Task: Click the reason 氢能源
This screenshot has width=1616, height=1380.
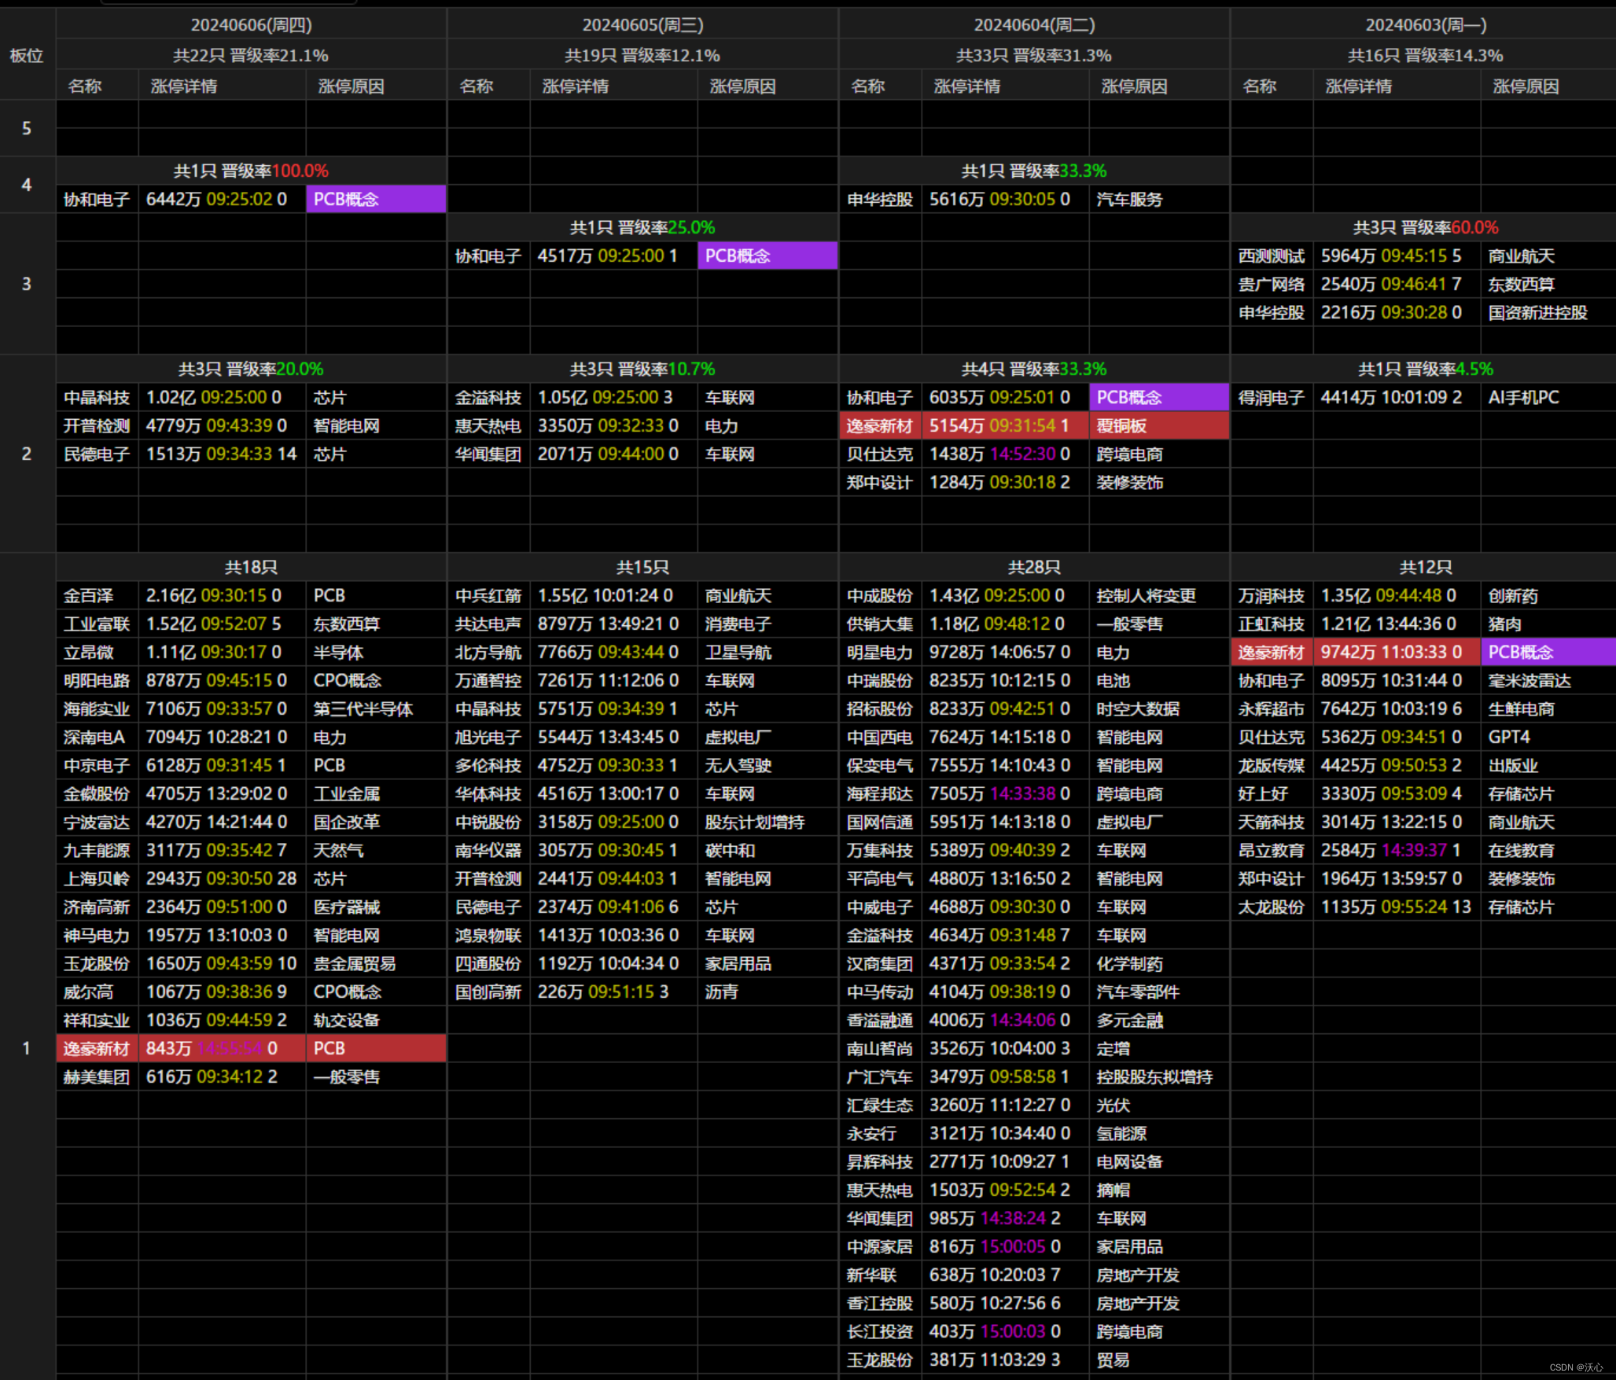Action: click(x=1121, y=1134)
